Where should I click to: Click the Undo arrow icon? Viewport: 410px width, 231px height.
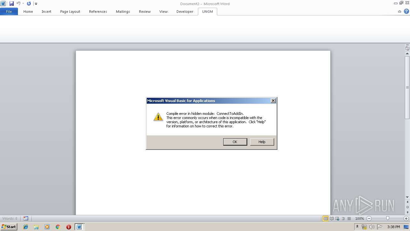19,4
